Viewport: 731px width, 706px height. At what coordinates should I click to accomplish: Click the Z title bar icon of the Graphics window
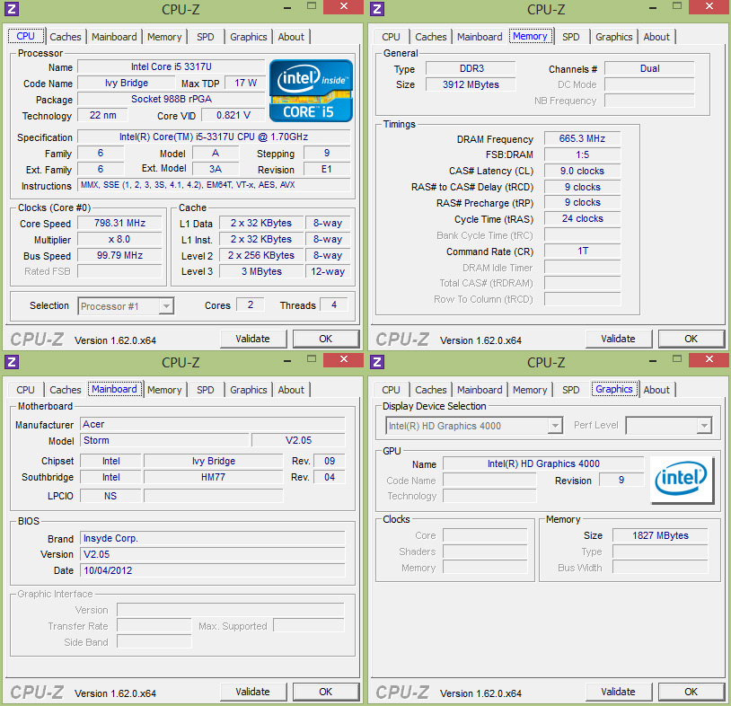coord(375,362)
